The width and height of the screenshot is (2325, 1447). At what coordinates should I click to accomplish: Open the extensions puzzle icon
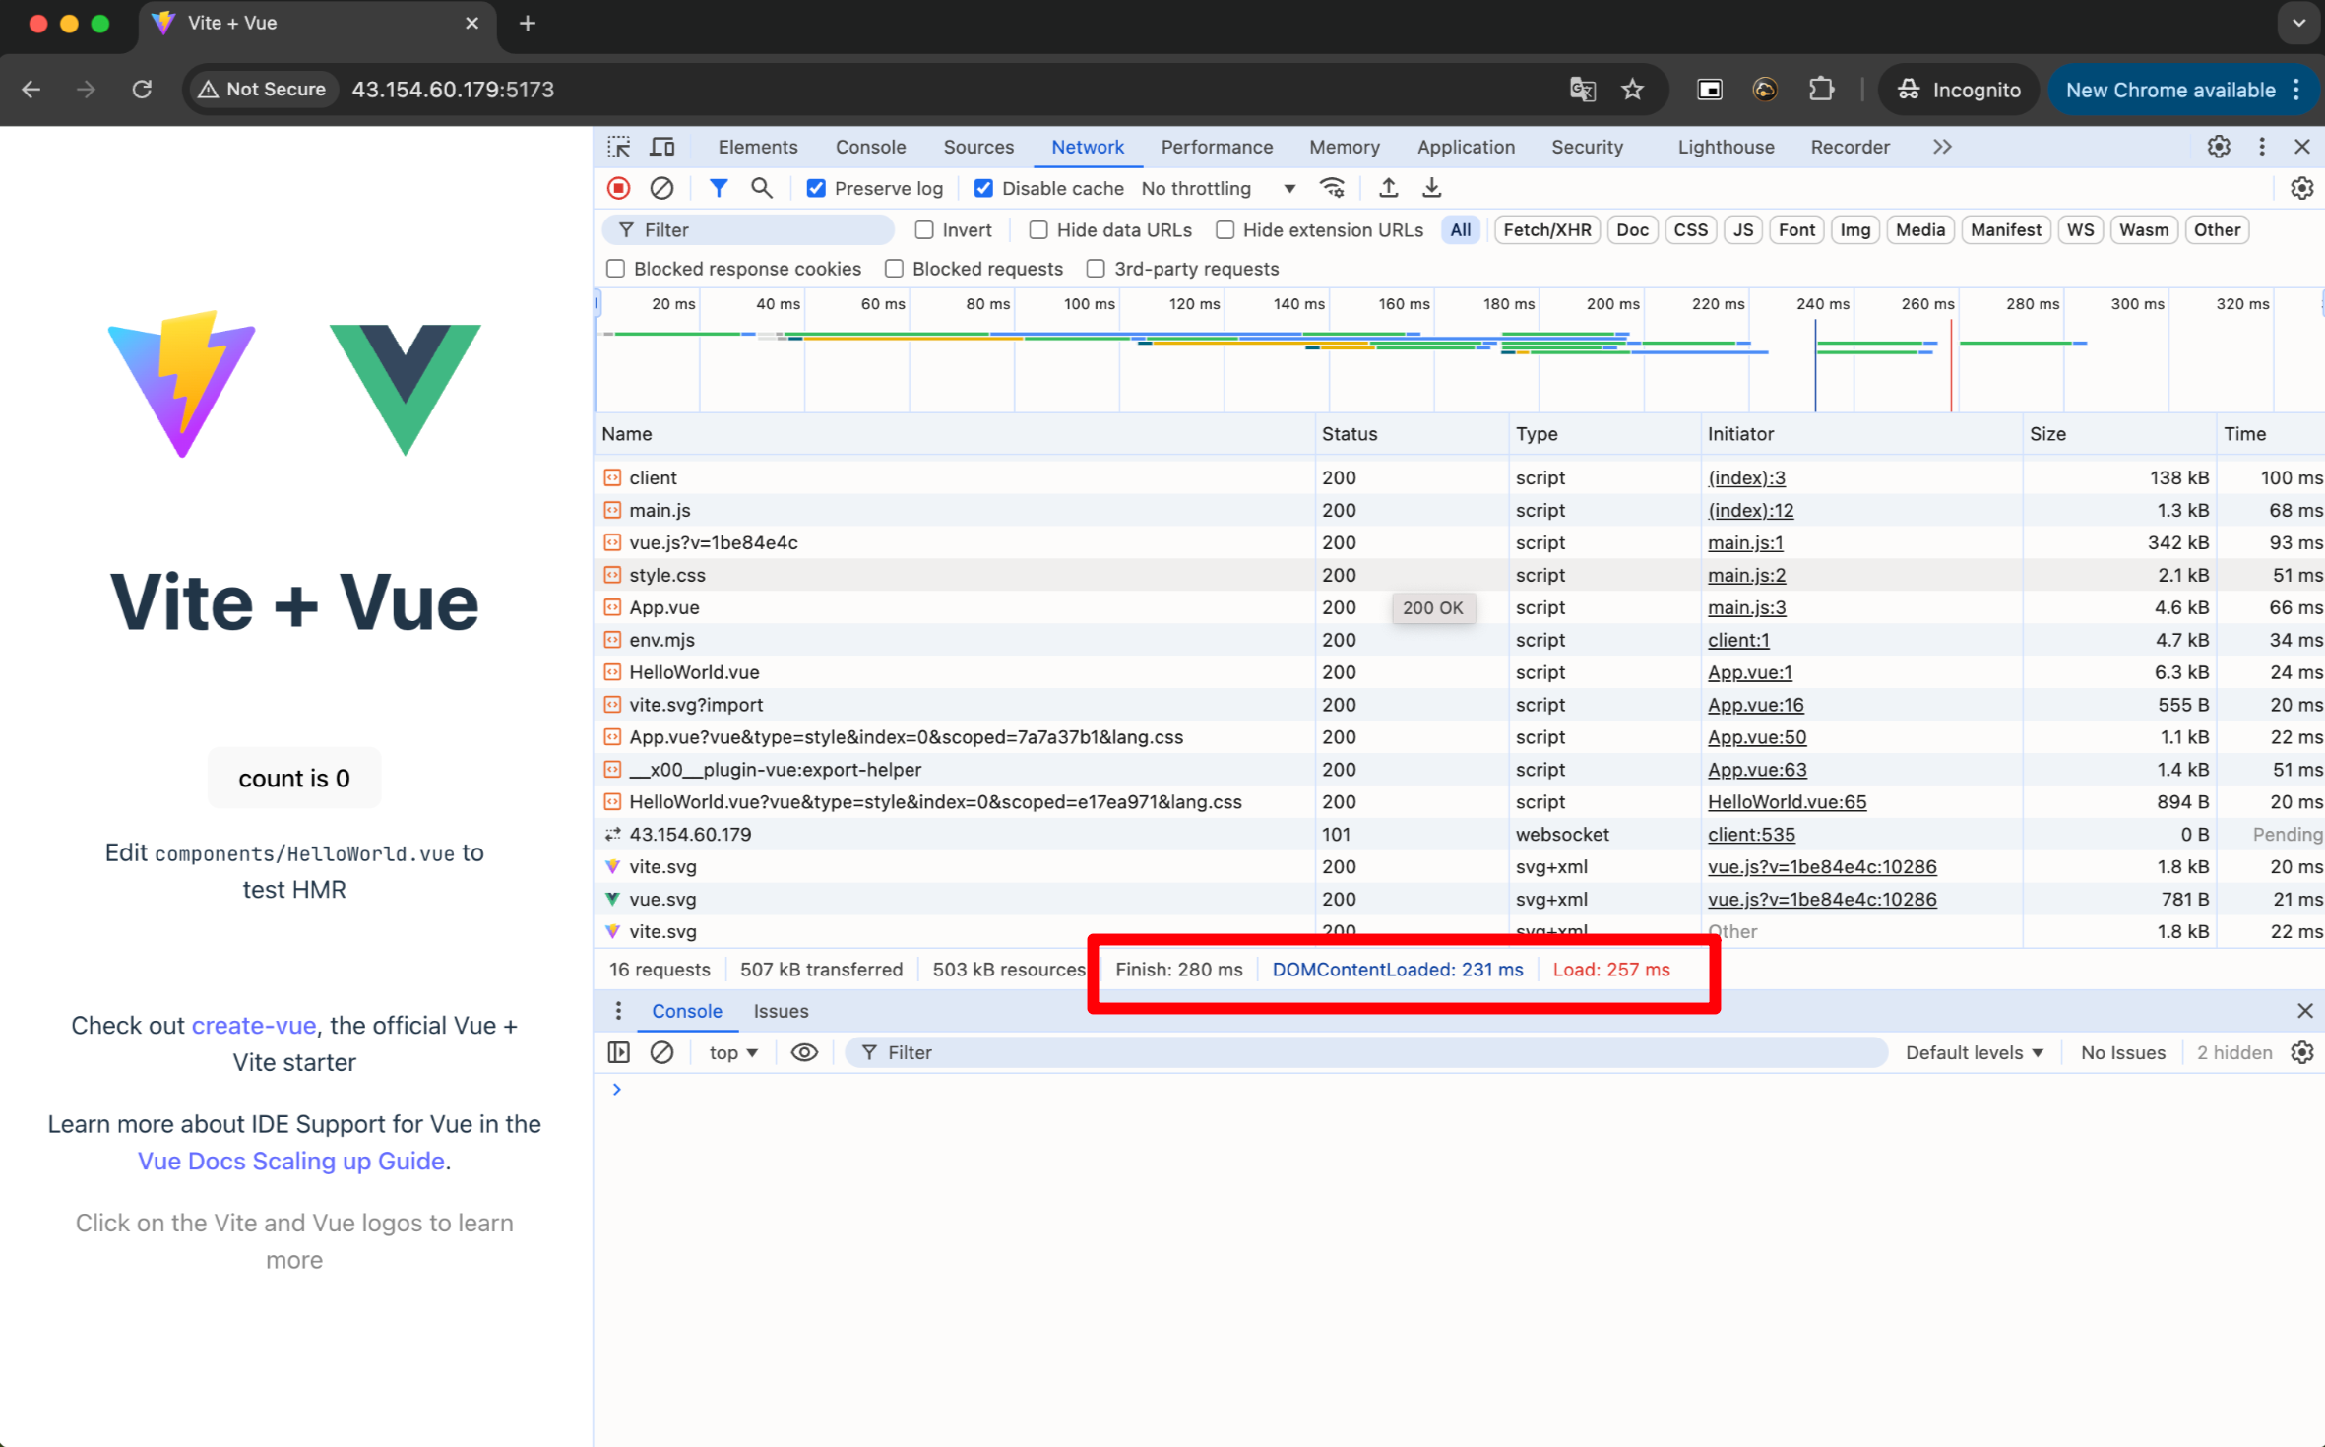click(x=1821, y=90)
